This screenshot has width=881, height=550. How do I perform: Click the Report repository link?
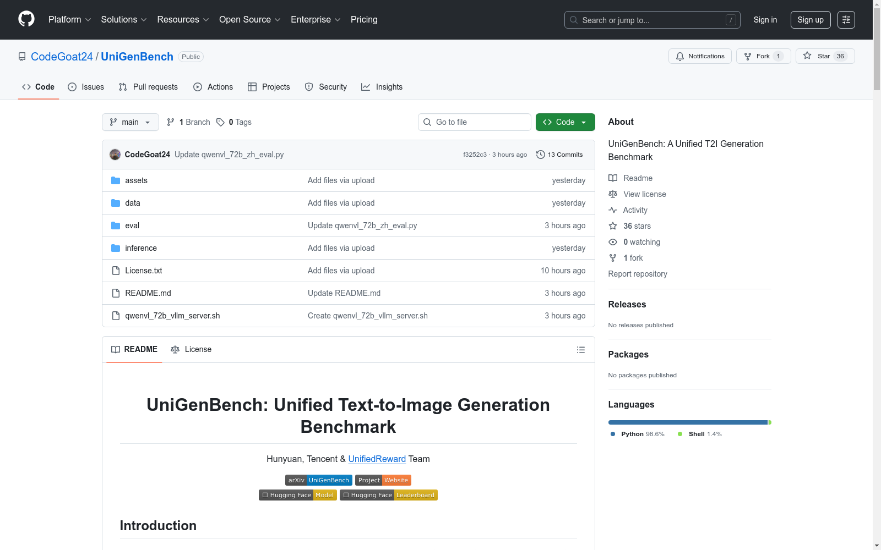click(x=638, y=274)
